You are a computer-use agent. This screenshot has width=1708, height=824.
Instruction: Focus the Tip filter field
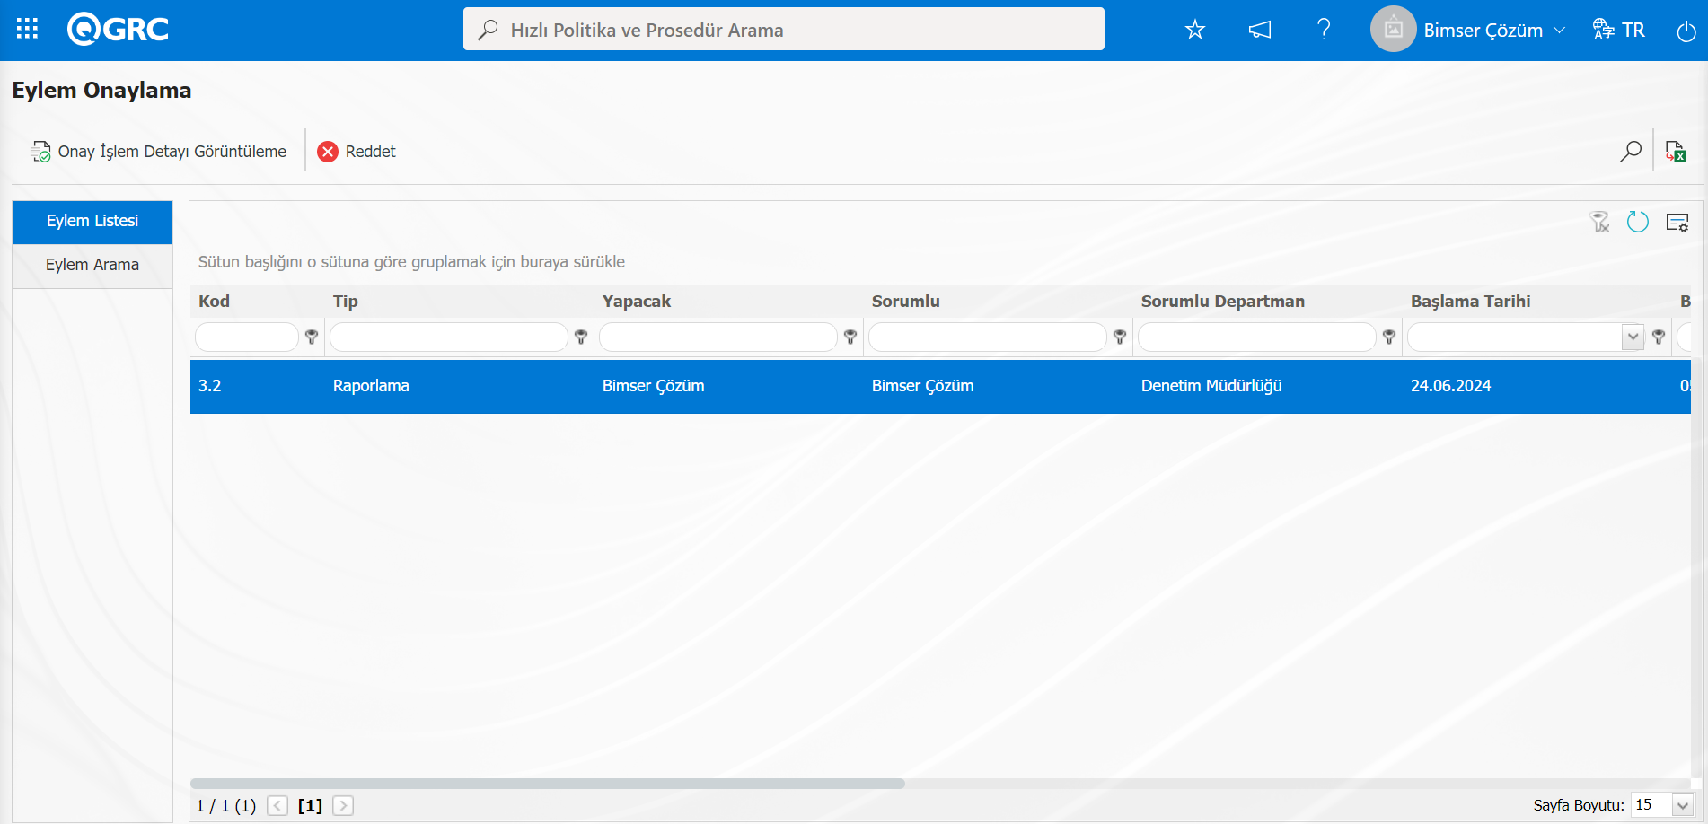(x=449, y=337)
